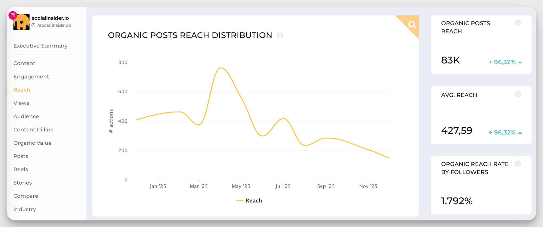Viewport: 543px width, 227px height.
Task: Click small Instagram icon beside /socialinsider.io handle
Action: click(33, 25)
